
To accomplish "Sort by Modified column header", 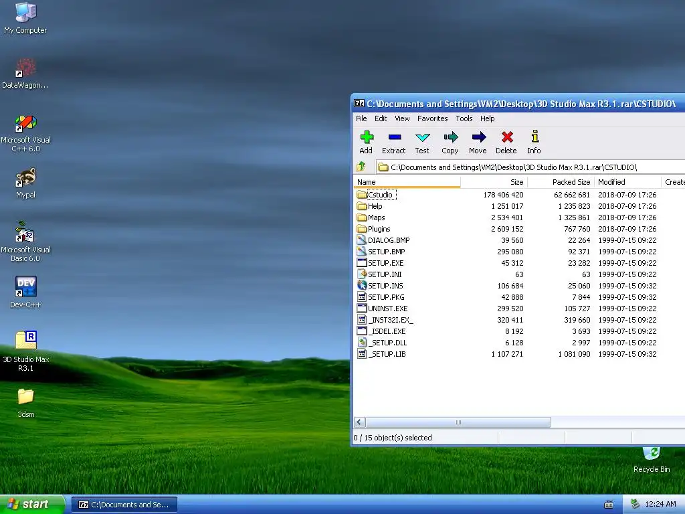I will [627, 182].
